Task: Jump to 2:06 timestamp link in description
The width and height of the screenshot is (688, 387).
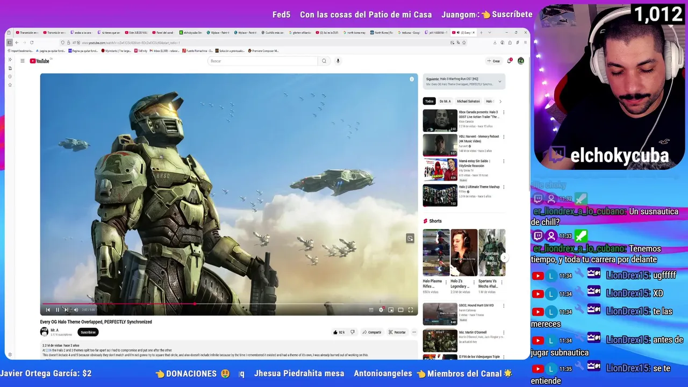Action: coord(49,350)
